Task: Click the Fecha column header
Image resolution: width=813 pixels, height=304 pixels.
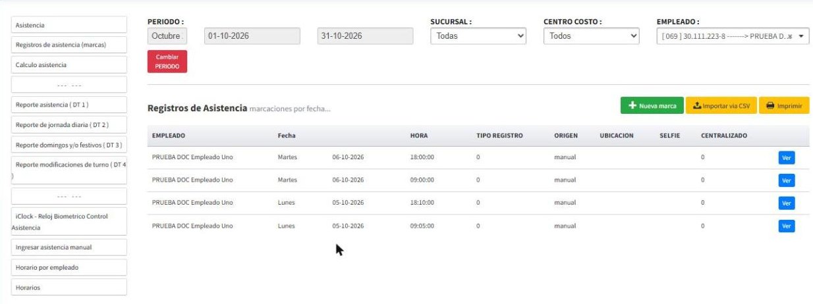Action: pos(287,136)
